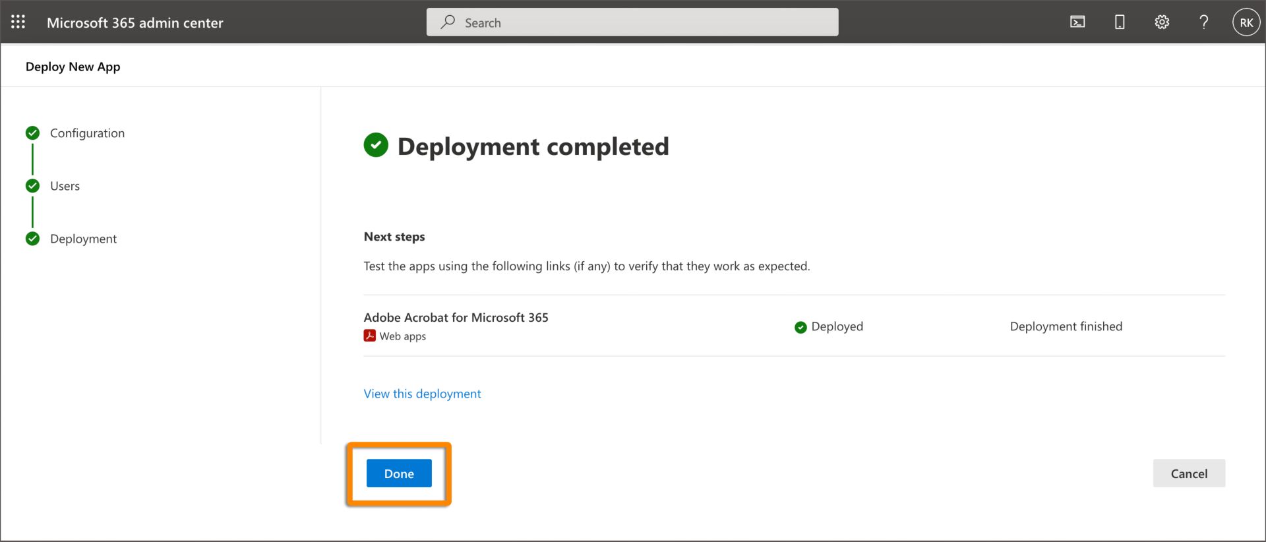Go to the Deployment step
1266x542 pixels.
pos(83,239)
